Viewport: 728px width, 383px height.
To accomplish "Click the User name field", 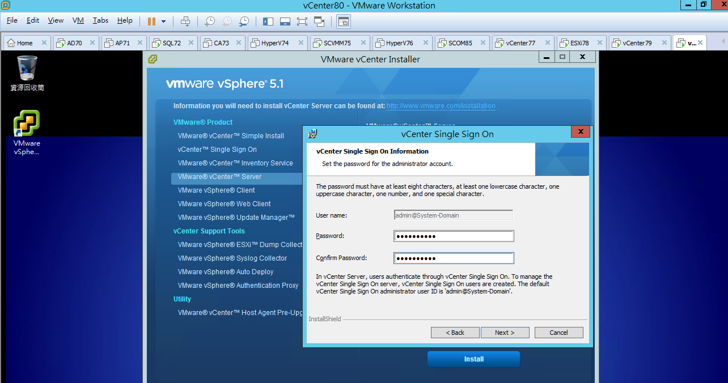I will 454,215.
